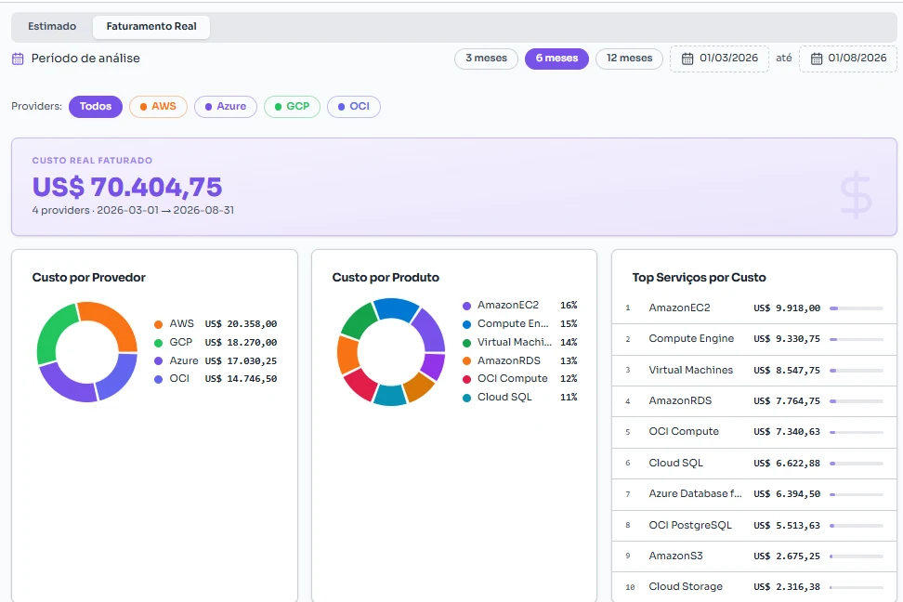Image resolution: width=903 pixels, height=602 pixels.
Task: Click Top Serviços por Custo title
Action: pos(700,278)
